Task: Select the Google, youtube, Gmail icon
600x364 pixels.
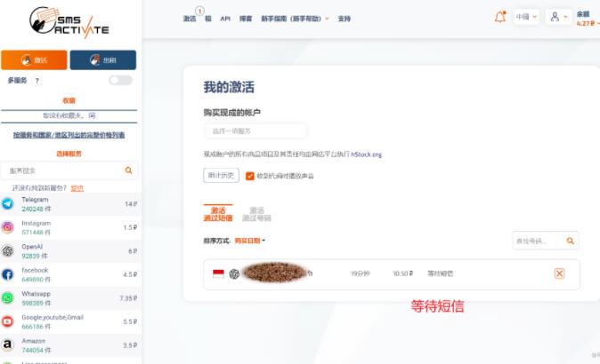Action: (8, 321)
